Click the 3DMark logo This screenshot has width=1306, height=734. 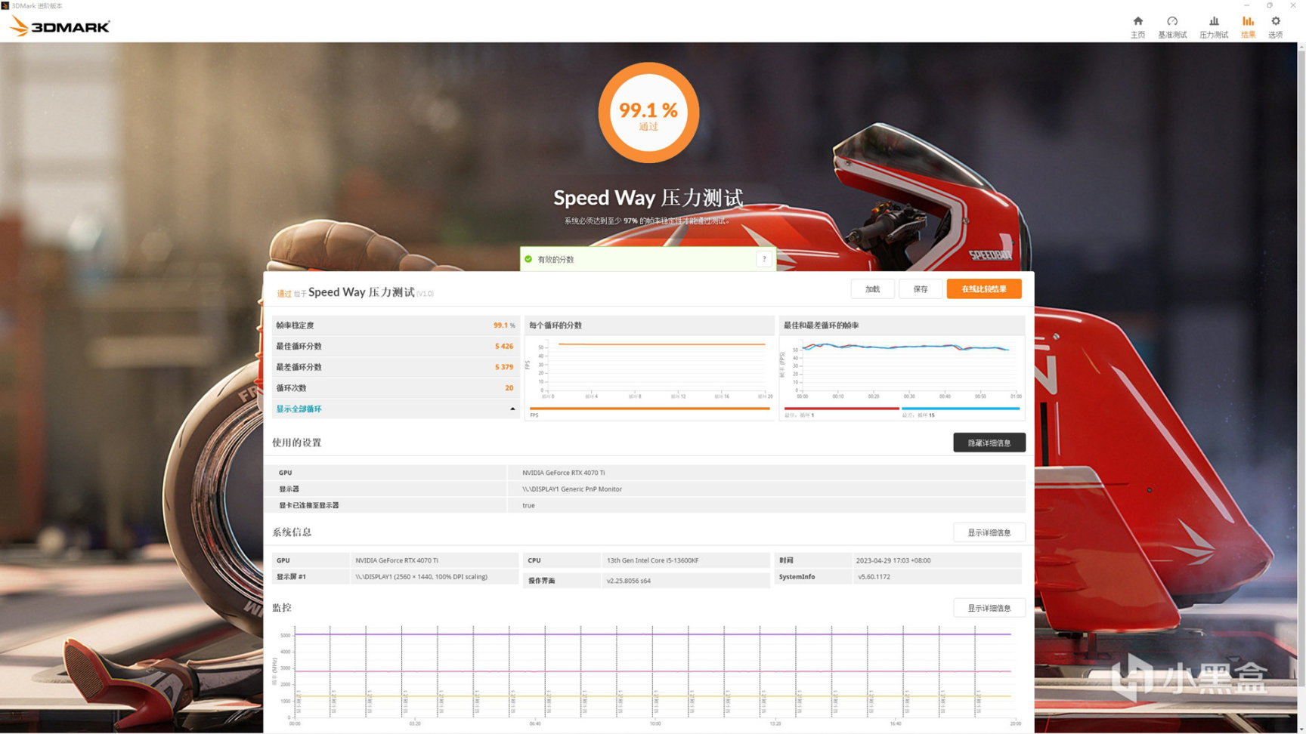tap(60, 26)
